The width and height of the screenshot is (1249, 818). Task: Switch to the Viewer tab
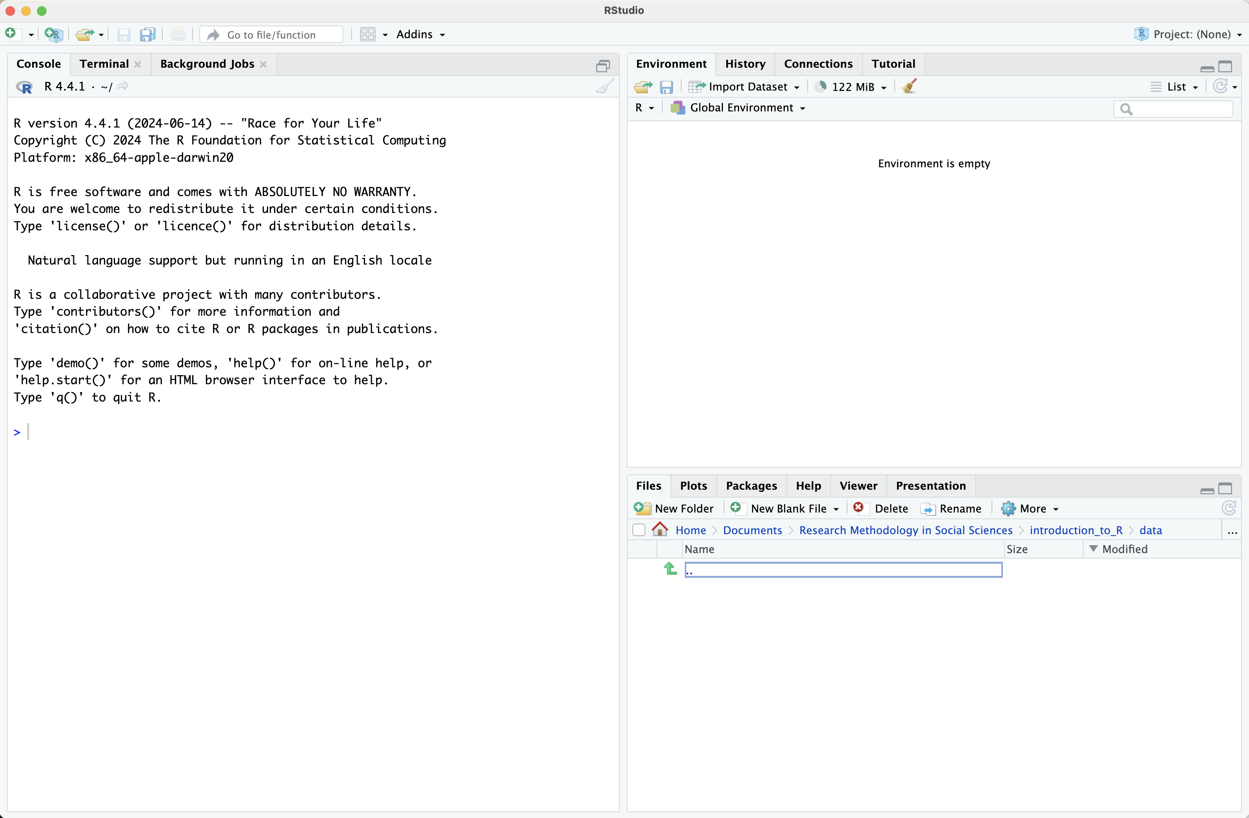858,485
